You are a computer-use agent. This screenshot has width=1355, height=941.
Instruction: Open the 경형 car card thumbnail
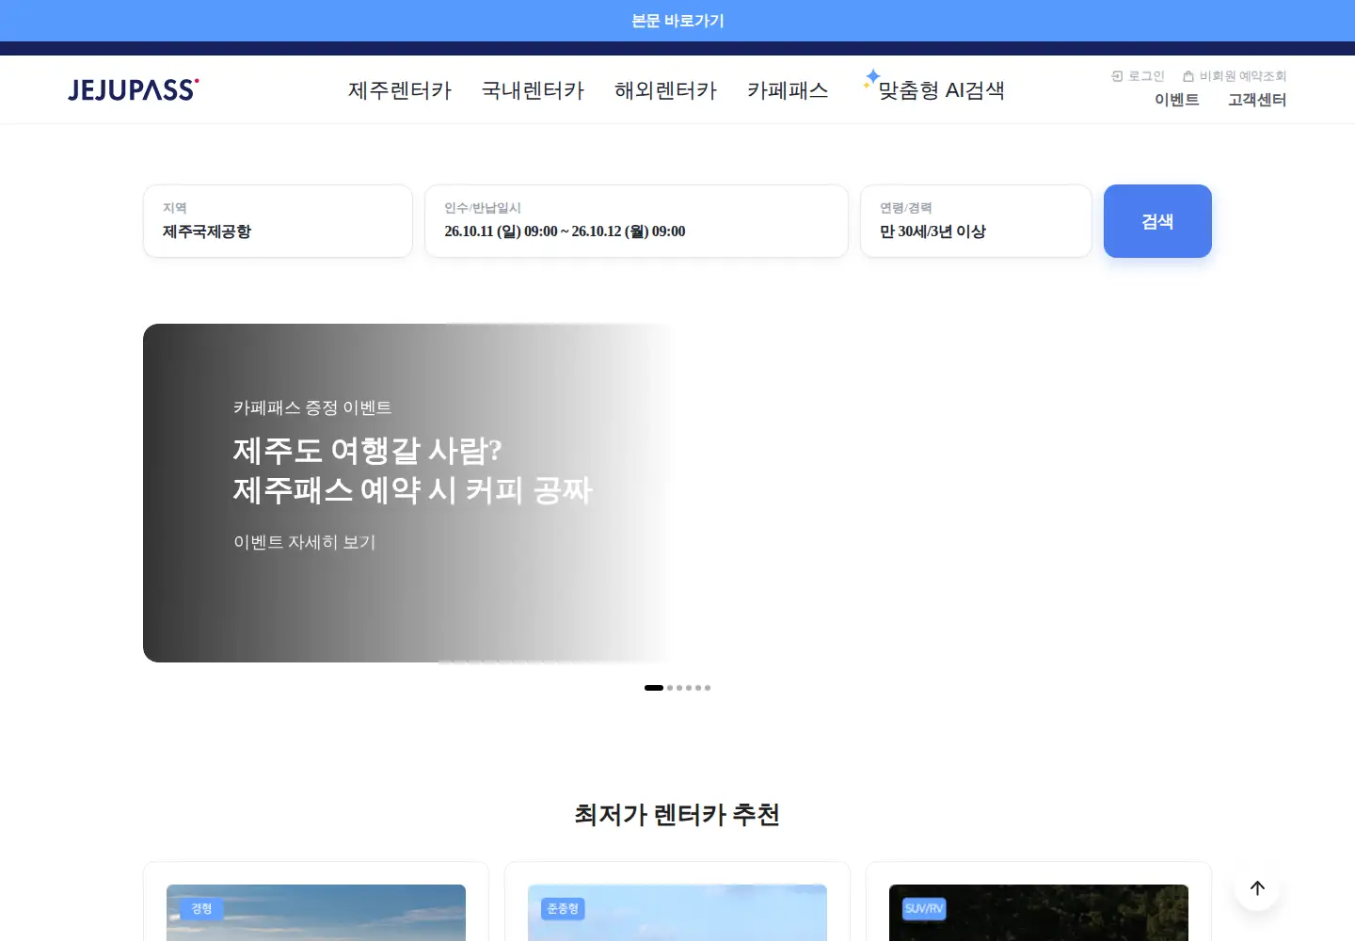tap(316, 913)
